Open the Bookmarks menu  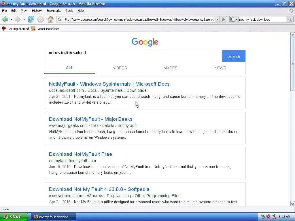pos(54,11)
